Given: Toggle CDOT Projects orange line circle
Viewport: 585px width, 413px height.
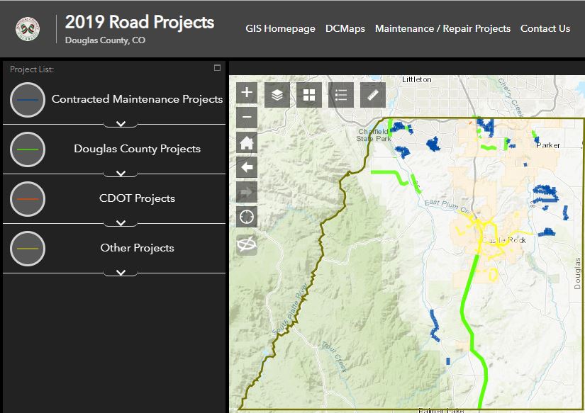Looking at the screenshot, I should (28, 199).
